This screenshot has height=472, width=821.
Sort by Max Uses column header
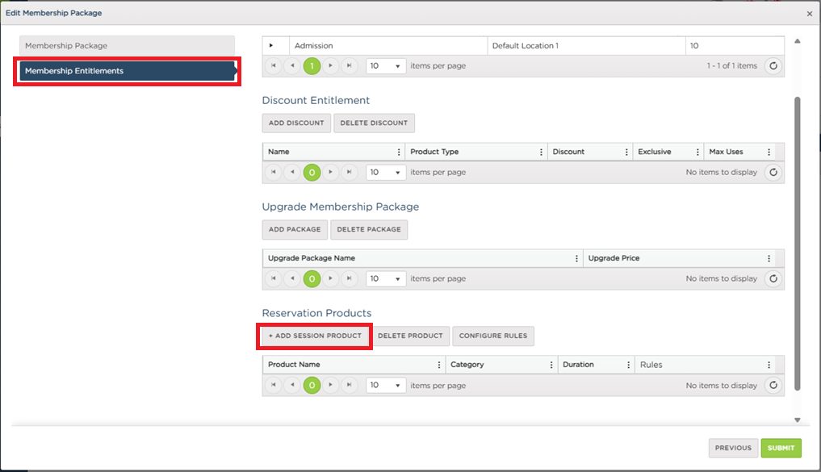tap(727, 152)
